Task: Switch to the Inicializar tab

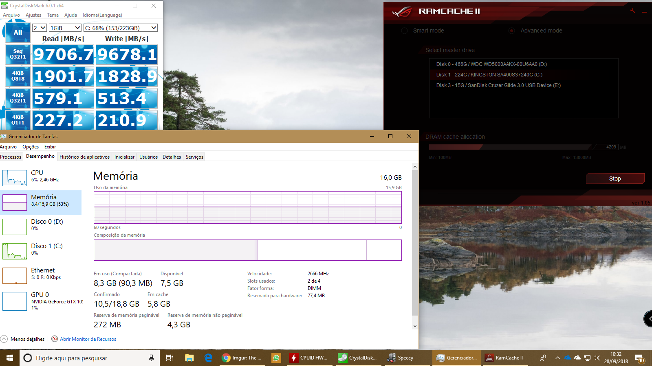Action: click(124, 157)
